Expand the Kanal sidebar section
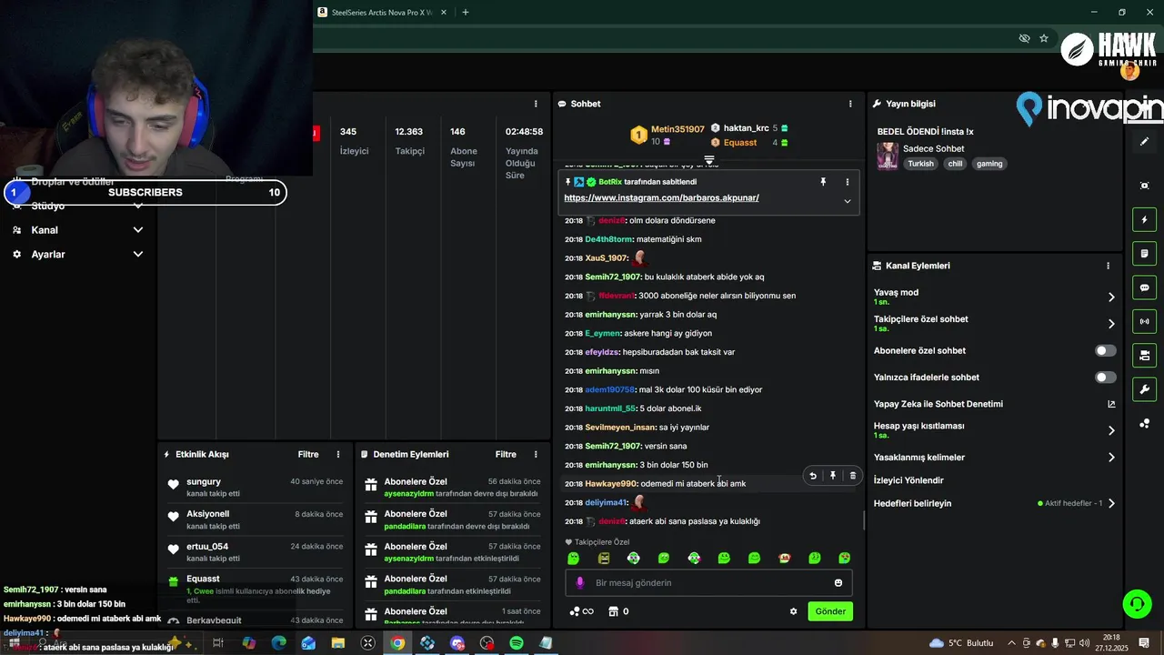 point(138,230)
